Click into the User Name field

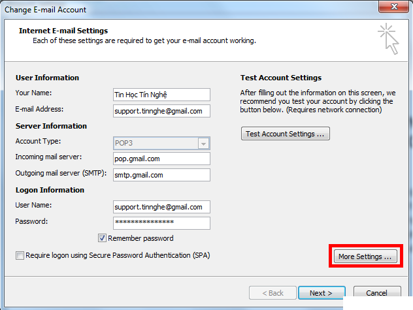coord(161,207)
